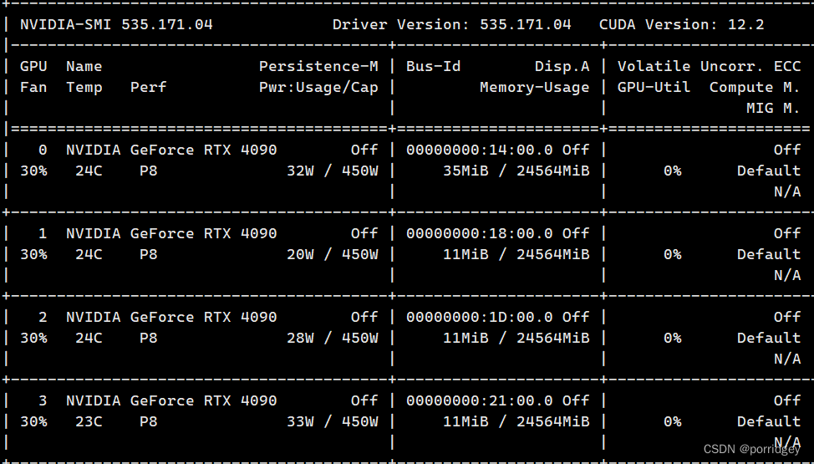The width and height of the screenshot is (814, 464).
Task: Click the 23C temperature value
Action: pos(89,422)
